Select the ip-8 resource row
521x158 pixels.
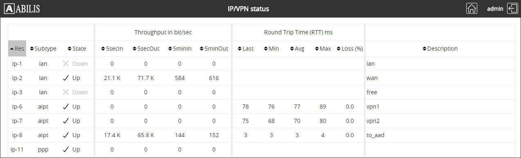pos(261,135)
